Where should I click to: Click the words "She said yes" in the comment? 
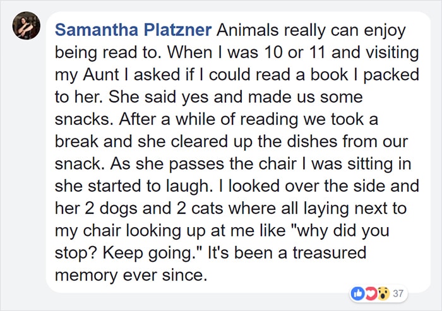158,97
